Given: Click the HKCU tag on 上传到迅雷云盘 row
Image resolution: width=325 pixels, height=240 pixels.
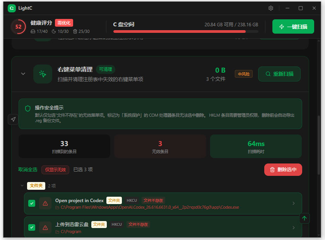Looking at the screenshot, I should click(x=116, y=225).
